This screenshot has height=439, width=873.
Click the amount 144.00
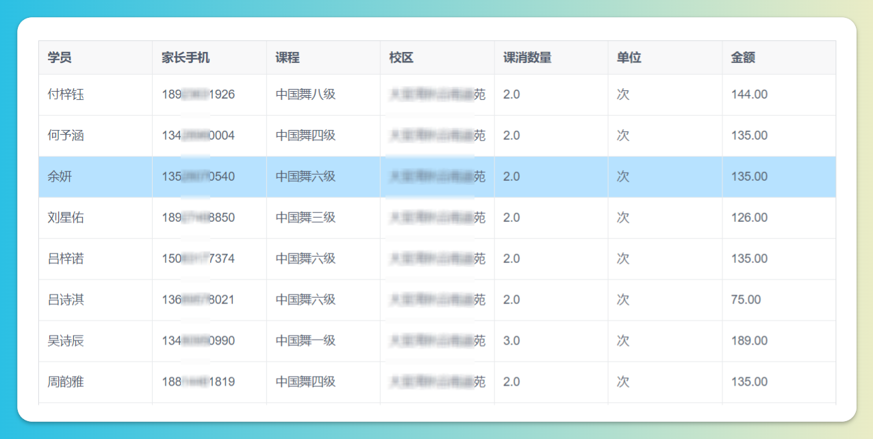coord(750,95)
